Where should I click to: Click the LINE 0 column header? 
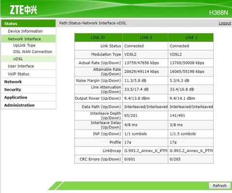point(146,38)
